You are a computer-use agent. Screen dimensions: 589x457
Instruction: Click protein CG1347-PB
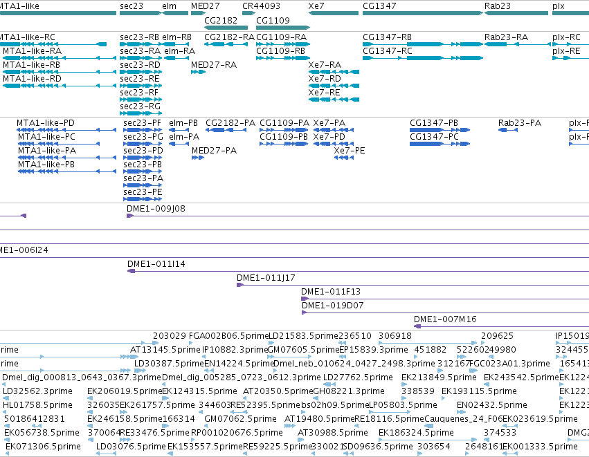point(440,130)
